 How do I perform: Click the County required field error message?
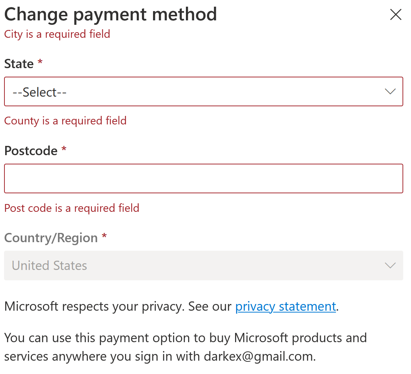(65, 121)
